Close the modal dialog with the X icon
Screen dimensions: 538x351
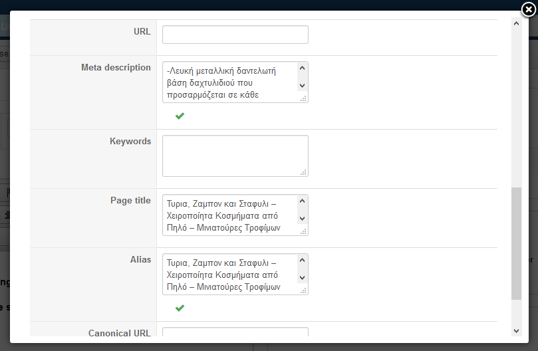point(526,9)
